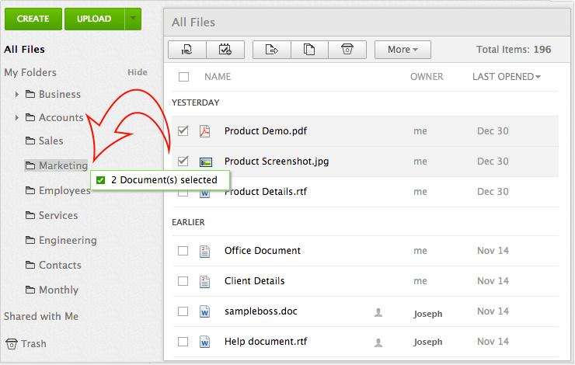This screenshot has height=365, width=575.
Task: Click the calendar check toolbar icon
Action: [225, 50]
